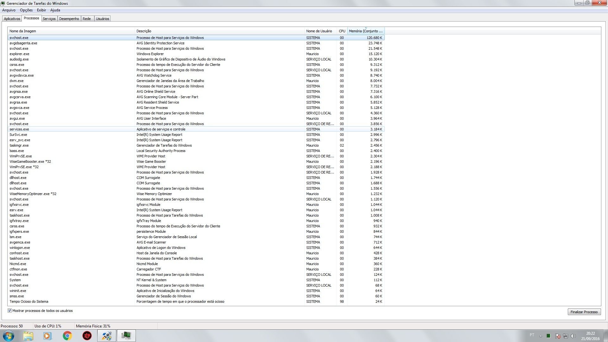Open Google Chrome from the taskbar
The height and width of the screenshot is (342, 608).
[x=67, y=336]
